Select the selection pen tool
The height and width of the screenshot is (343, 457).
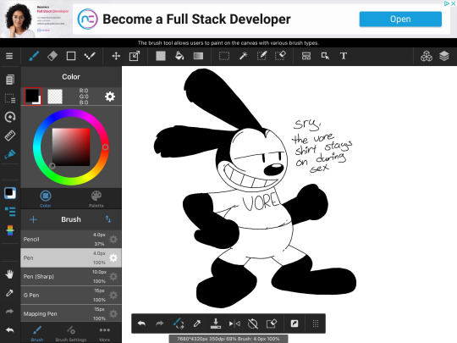click(262, 56)
